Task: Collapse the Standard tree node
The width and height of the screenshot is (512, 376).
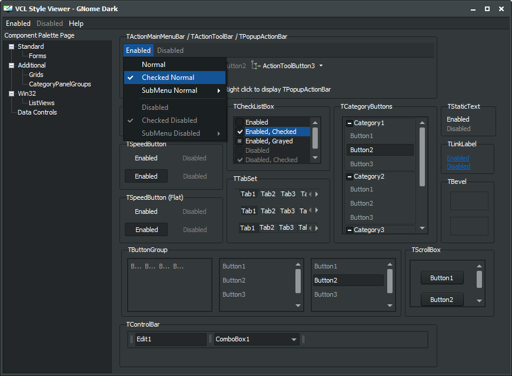Action: [x=11, y=46]
